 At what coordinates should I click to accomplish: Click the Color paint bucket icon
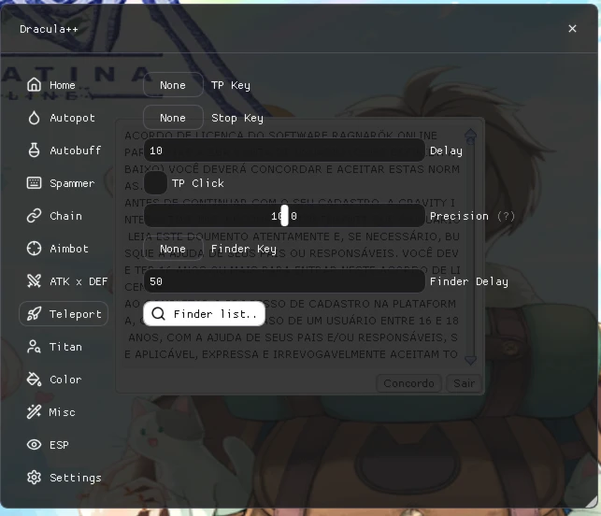[x=34, y=380]
